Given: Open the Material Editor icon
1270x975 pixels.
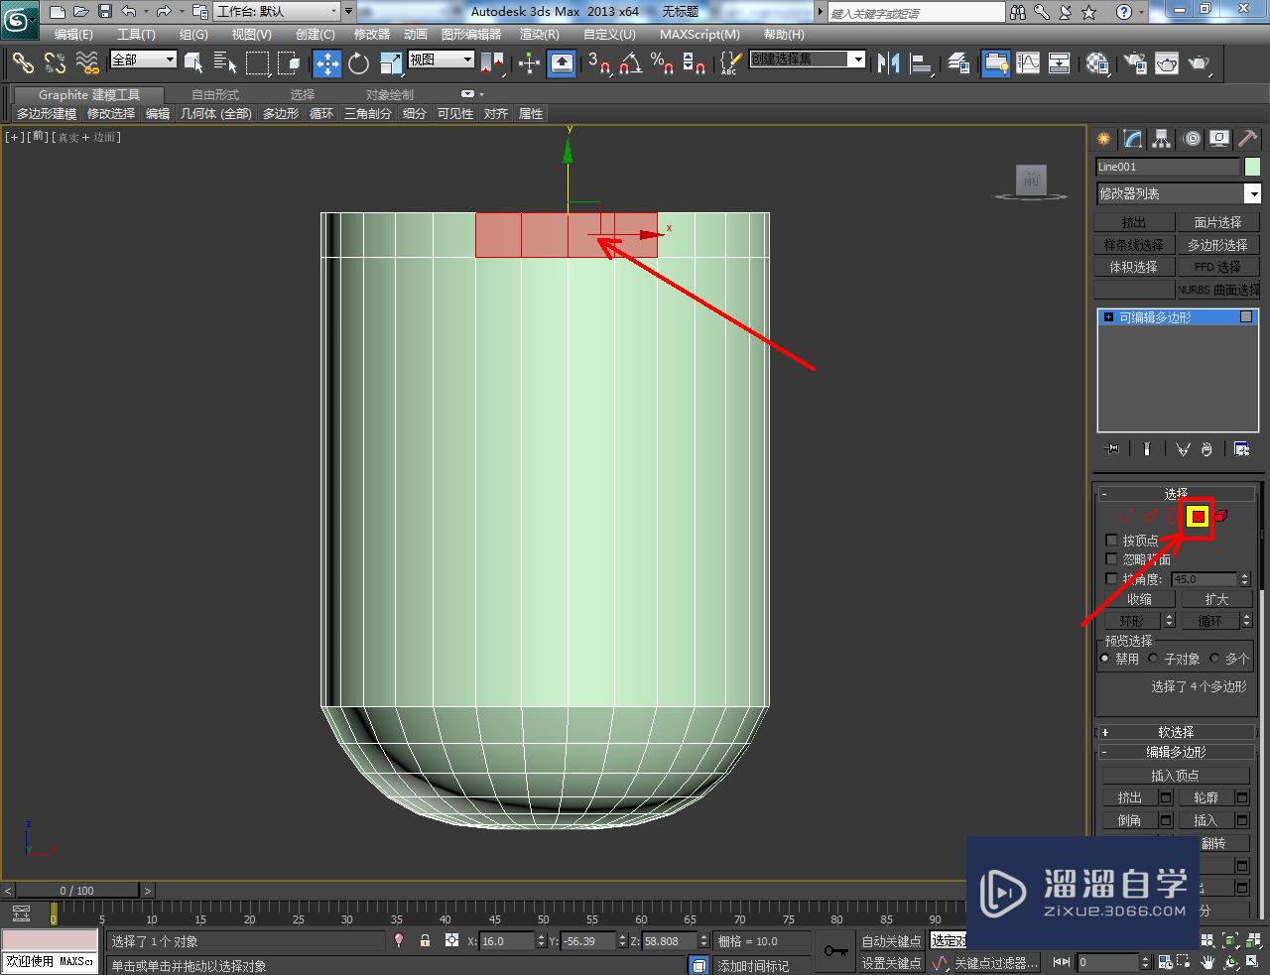Looking at the screenshot, I should pos(1097,62).
